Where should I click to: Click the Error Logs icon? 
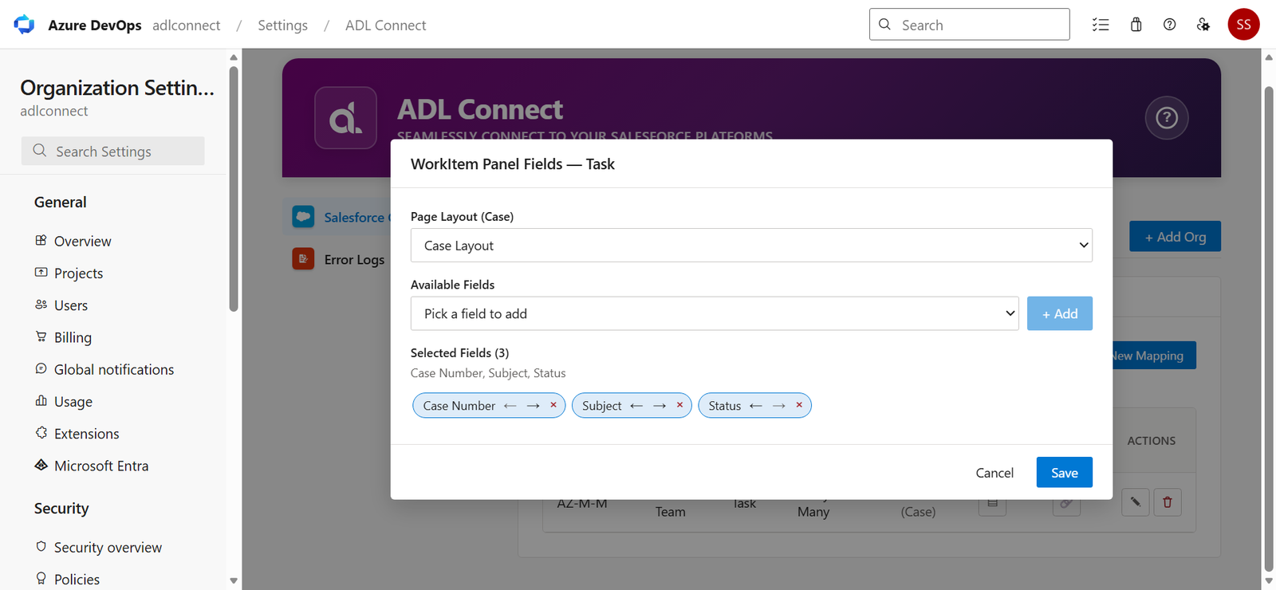click(x=303, y=259)
